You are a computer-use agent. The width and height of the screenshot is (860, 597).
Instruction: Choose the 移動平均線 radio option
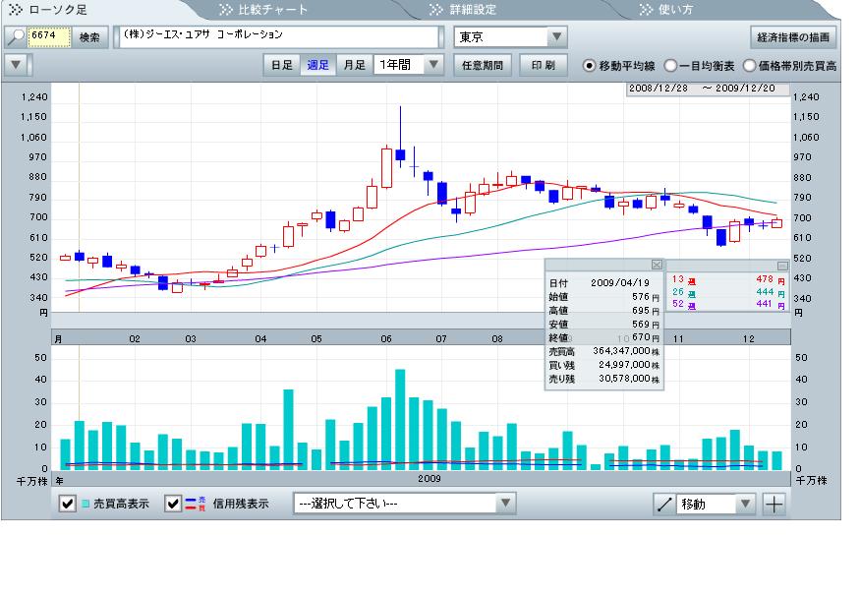point(590,66)
